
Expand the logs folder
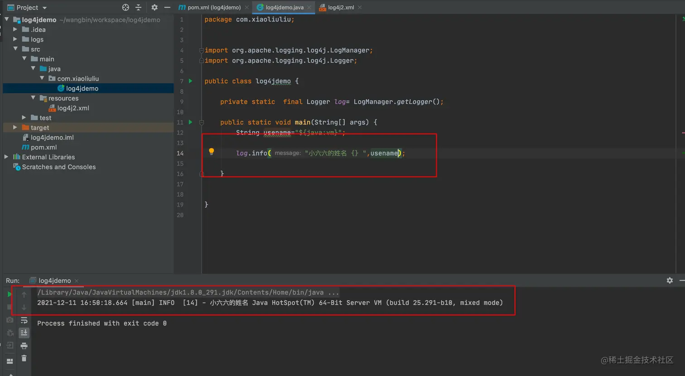click(15, 39)
